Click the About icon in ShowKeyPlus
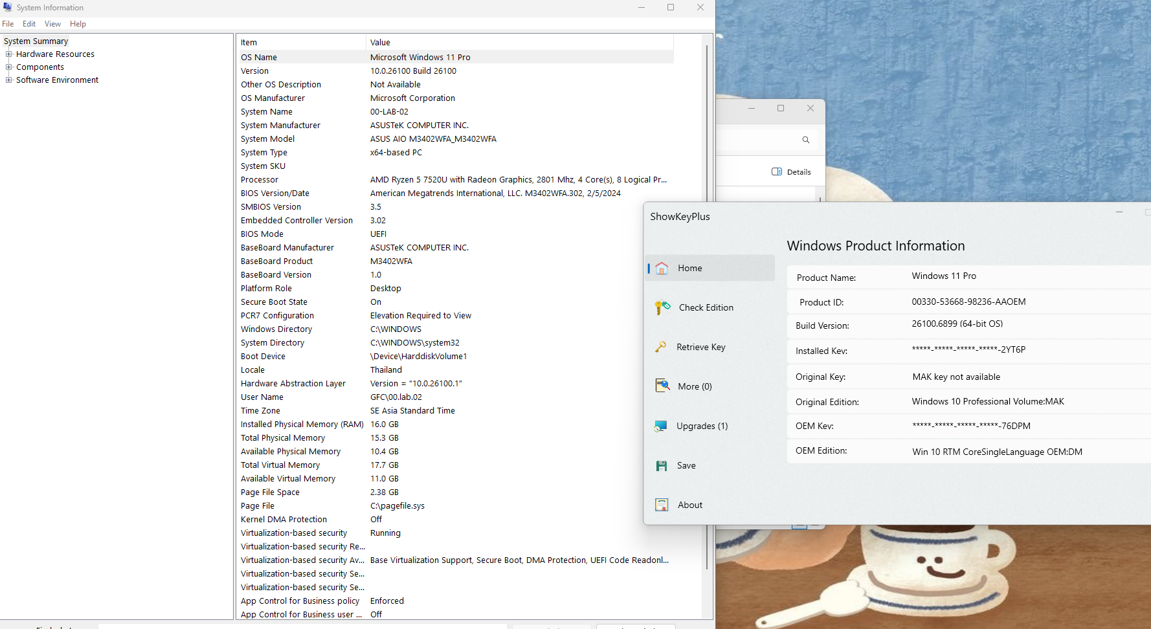Image resolution: width=1151 pixels, height=629 pixels. (x=662, y=505)
